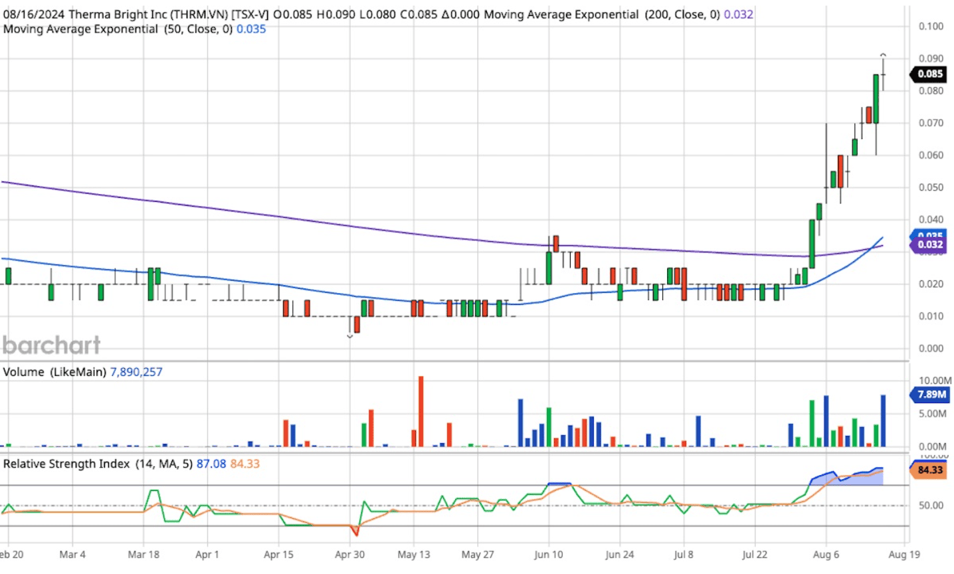Click the Aug 19 date axis label
The image size is (954, 574).
click(x=904, y=554)
